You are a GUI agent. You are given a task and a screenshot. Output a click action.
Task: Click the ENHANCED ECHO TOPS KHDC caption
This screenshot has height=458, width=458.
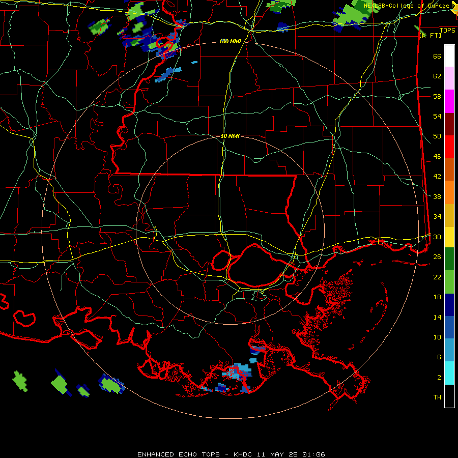[x=231, y=454]
